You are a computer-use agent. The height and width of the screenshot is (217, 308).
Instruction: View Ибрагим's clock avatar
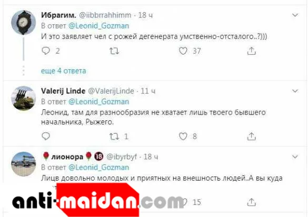(x=24, y=23)
